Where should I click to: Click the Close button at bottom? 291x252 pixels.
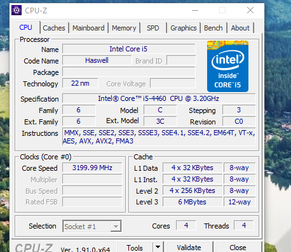click(x=238, y=248)
